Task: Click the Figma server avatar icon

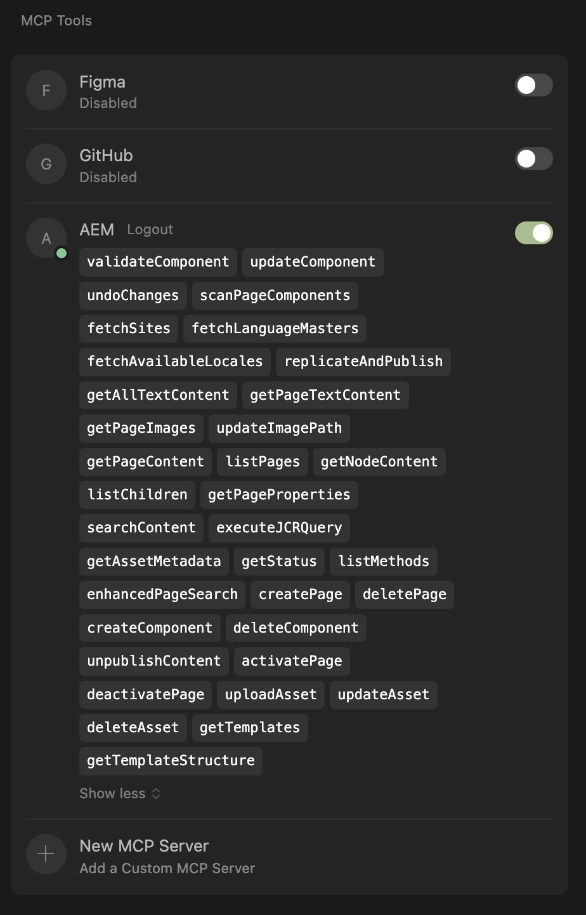Action: coord(46,90)
